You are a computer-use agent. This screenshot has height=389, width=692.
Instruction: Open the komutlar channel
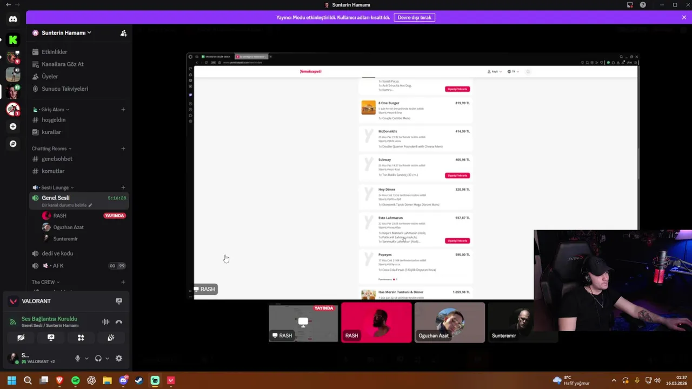pyautogui.click(x=79, y=171)
